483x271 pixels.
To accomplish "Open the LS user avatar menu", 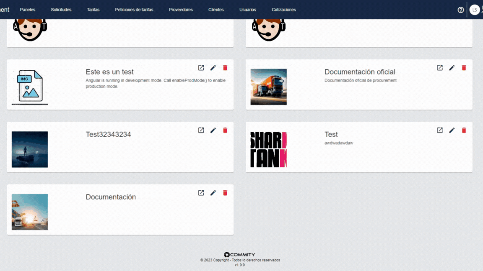I will [475, 10].
